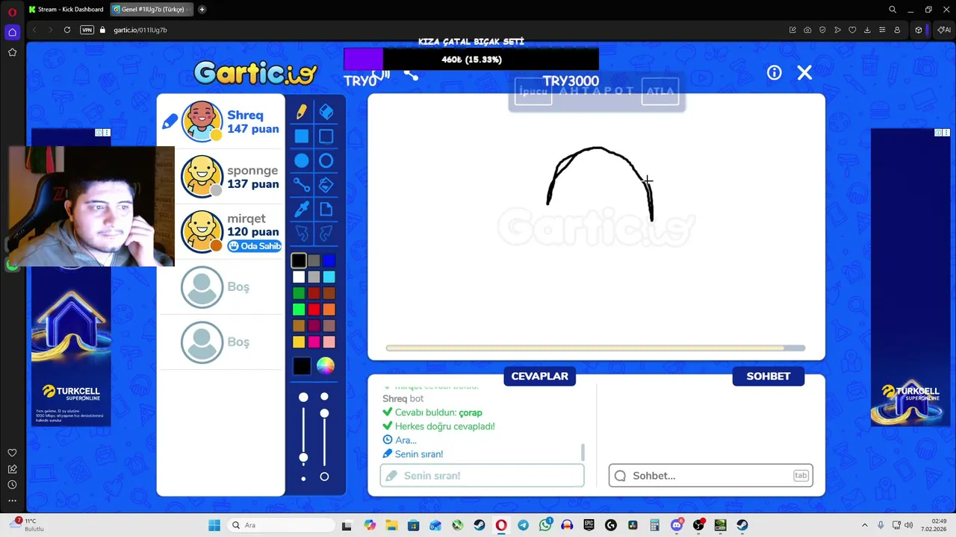This screenshot has height=537, width=956.
Task: Select the dark blue color swatch
Action: (x=329, y=260)
